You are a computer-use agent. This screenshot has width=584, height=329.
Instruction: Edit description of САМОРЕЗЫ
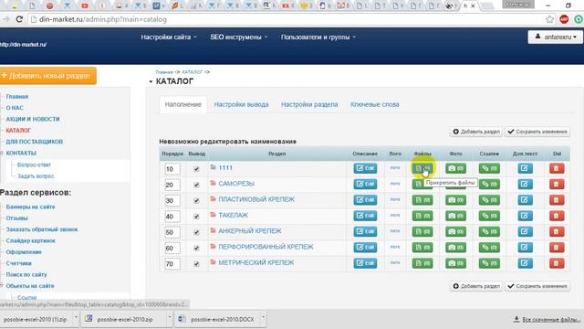[x=365, y=184]
